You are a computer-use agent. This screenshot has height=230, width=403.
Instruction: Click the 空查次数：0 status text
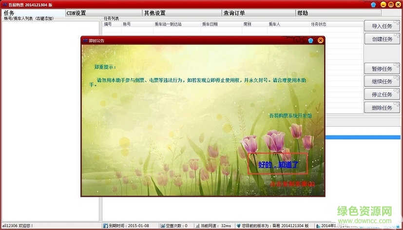pos(176,226)
